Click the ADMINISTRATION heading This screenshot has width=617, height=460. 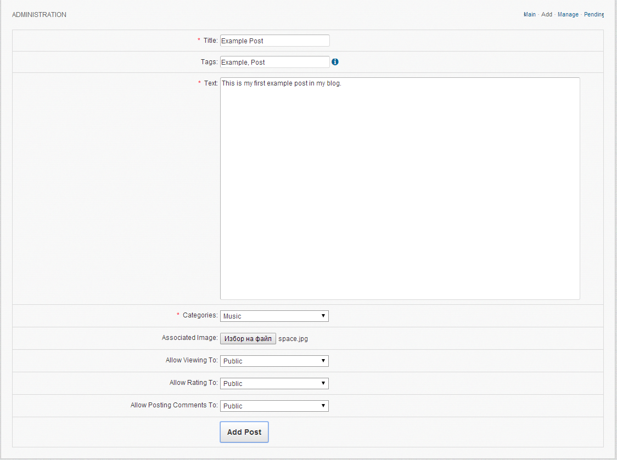(39, 15)
